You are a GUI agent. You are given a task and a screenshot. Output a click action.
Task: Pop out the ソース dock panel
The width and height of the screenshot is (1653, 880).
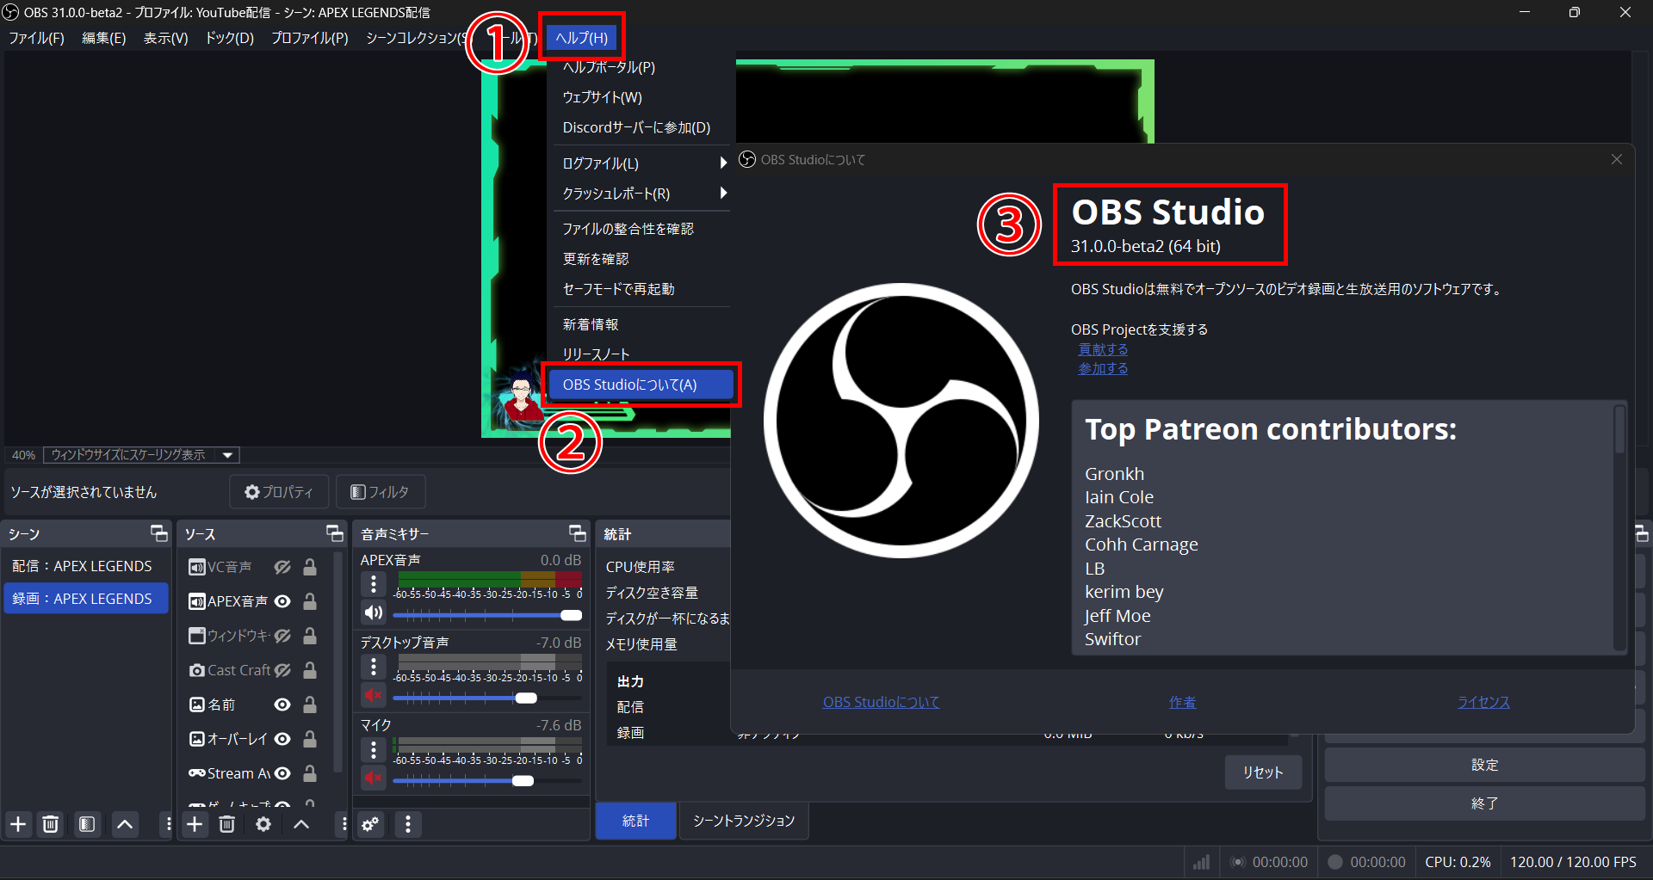coord(335,533)
